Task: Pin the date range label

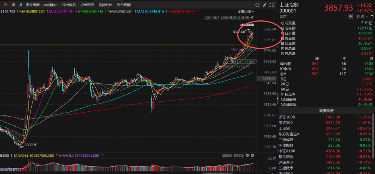Action: [252, 18]
